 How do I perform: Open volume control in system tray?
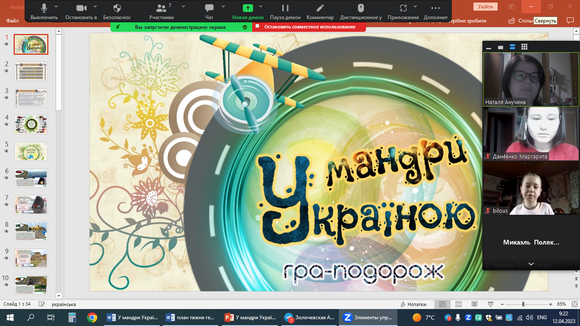(x=529, y=318)
